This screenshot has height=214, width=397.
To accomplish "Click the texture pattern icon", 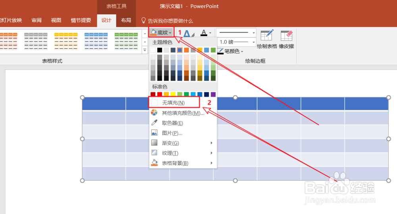I will click(154, 153).
